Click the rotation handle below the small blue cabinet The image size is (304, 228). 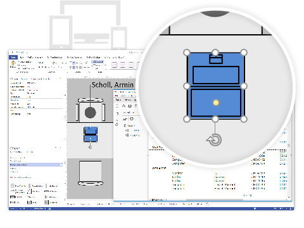tap(90, 147)
